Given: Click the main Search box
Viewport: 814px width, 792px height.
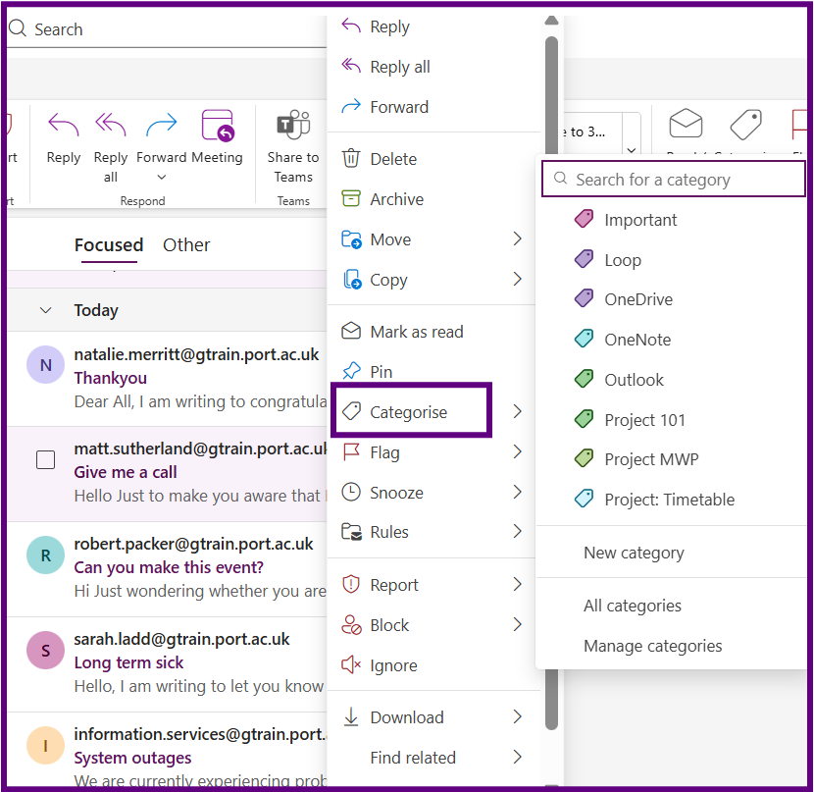Looking at the screenshot, I should (167, 29).
